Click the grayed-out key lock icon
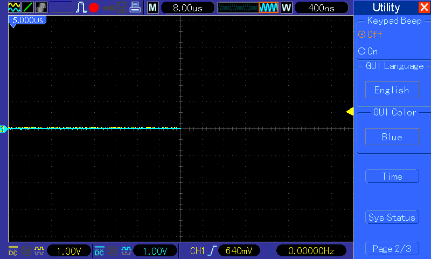 [x=109, y=8]
